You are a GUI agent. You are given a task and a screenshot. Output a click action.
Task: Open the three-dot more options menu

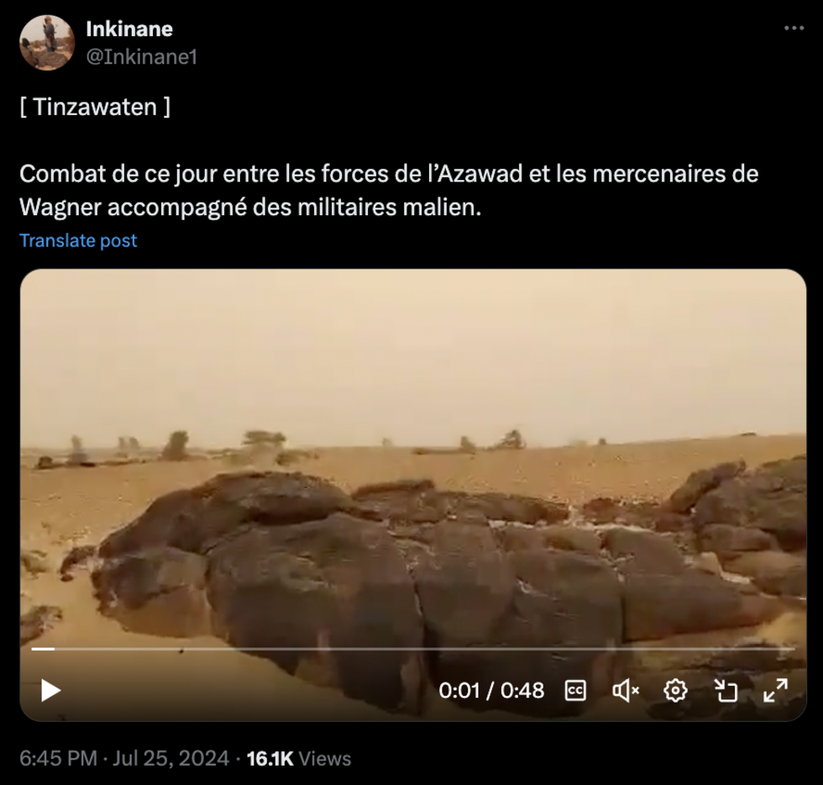(x=794, y=29)
